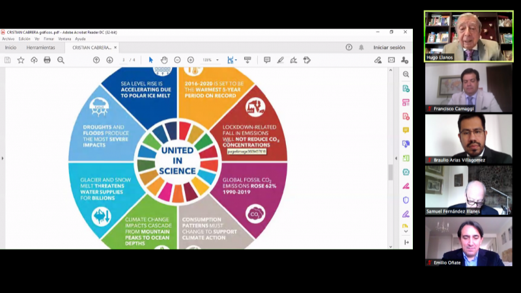Select the Highlight text pen tool
Image resolution: width=521 pixels, height=293 pixels.
pos(281,60)
